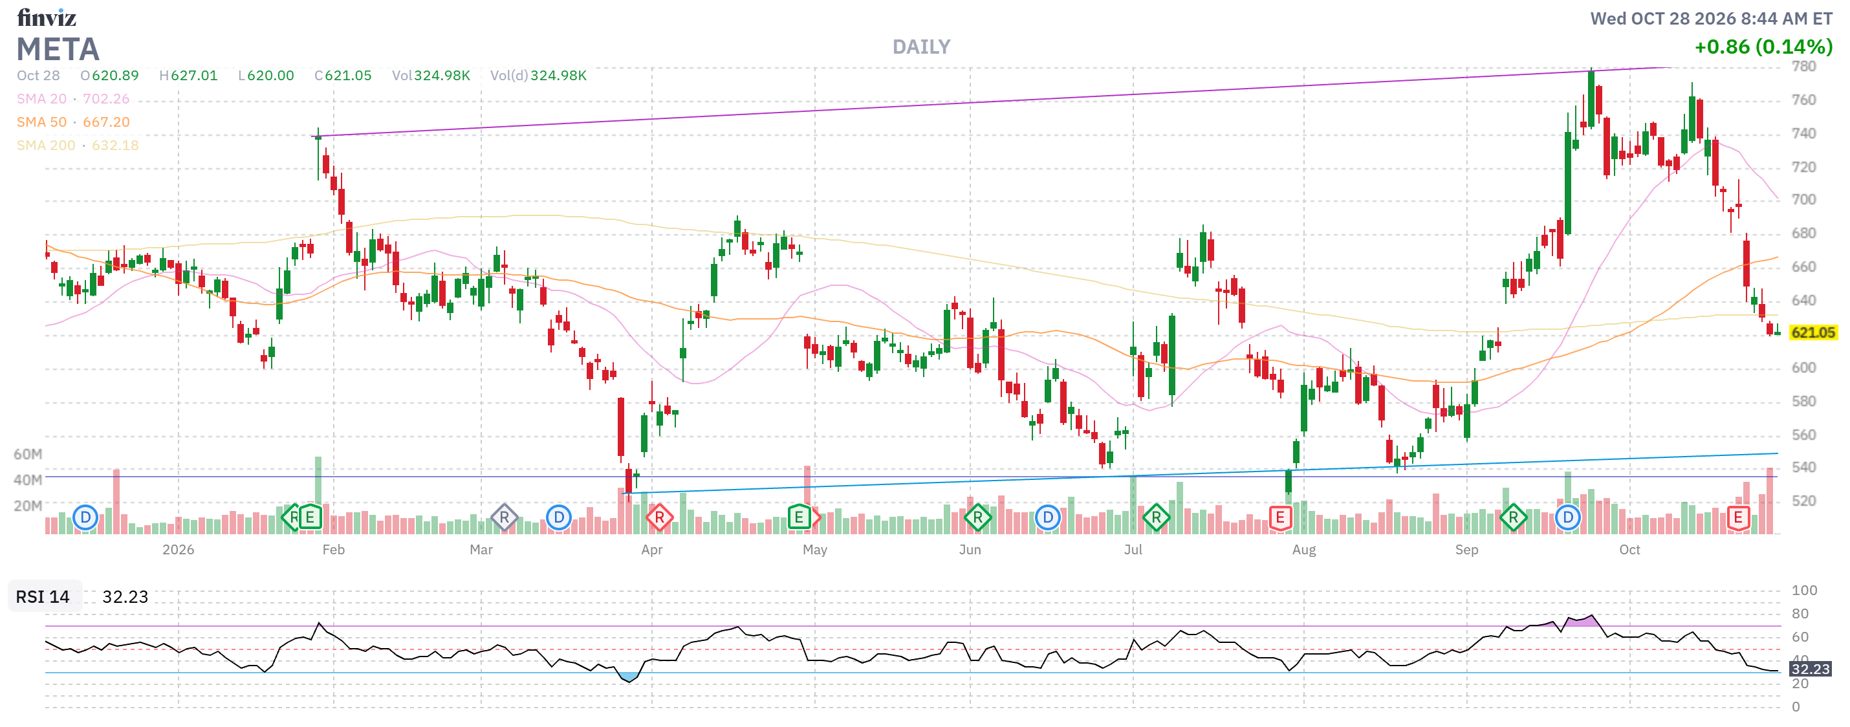Click the Oct 28 date in the header

pos(38,76)
